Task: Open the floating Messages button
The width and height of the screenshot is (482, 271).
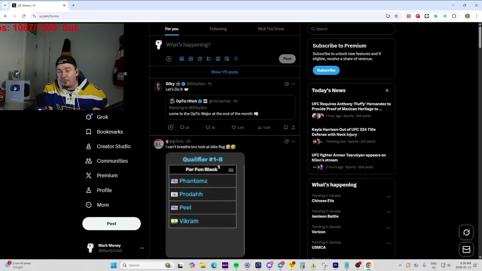Action: tap(466, 249)
